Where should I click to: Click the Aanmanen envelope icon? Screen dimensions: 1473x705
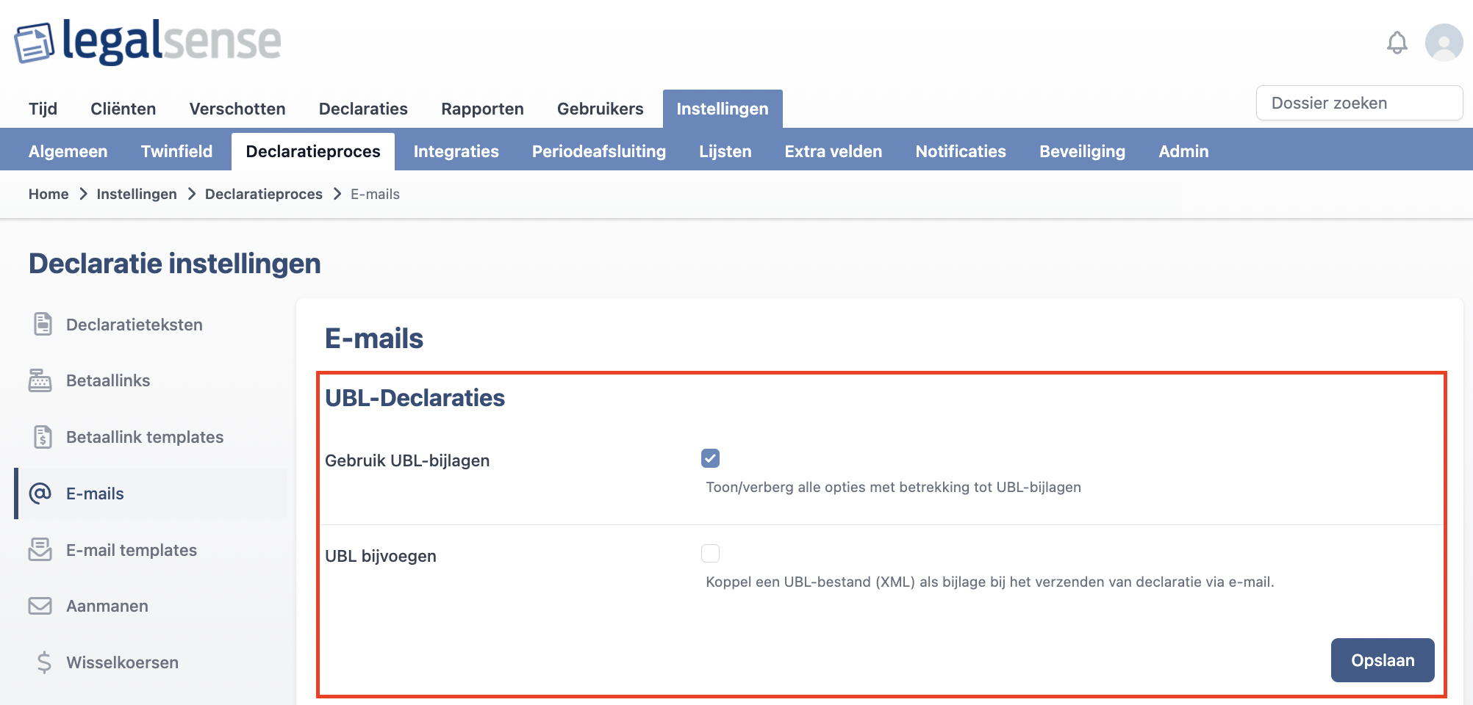40,606
